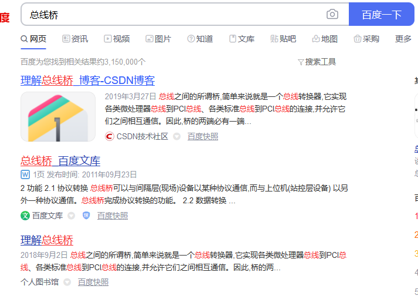418x299 pixels.
Task: Open the 知道 tab
Action: 200,39
